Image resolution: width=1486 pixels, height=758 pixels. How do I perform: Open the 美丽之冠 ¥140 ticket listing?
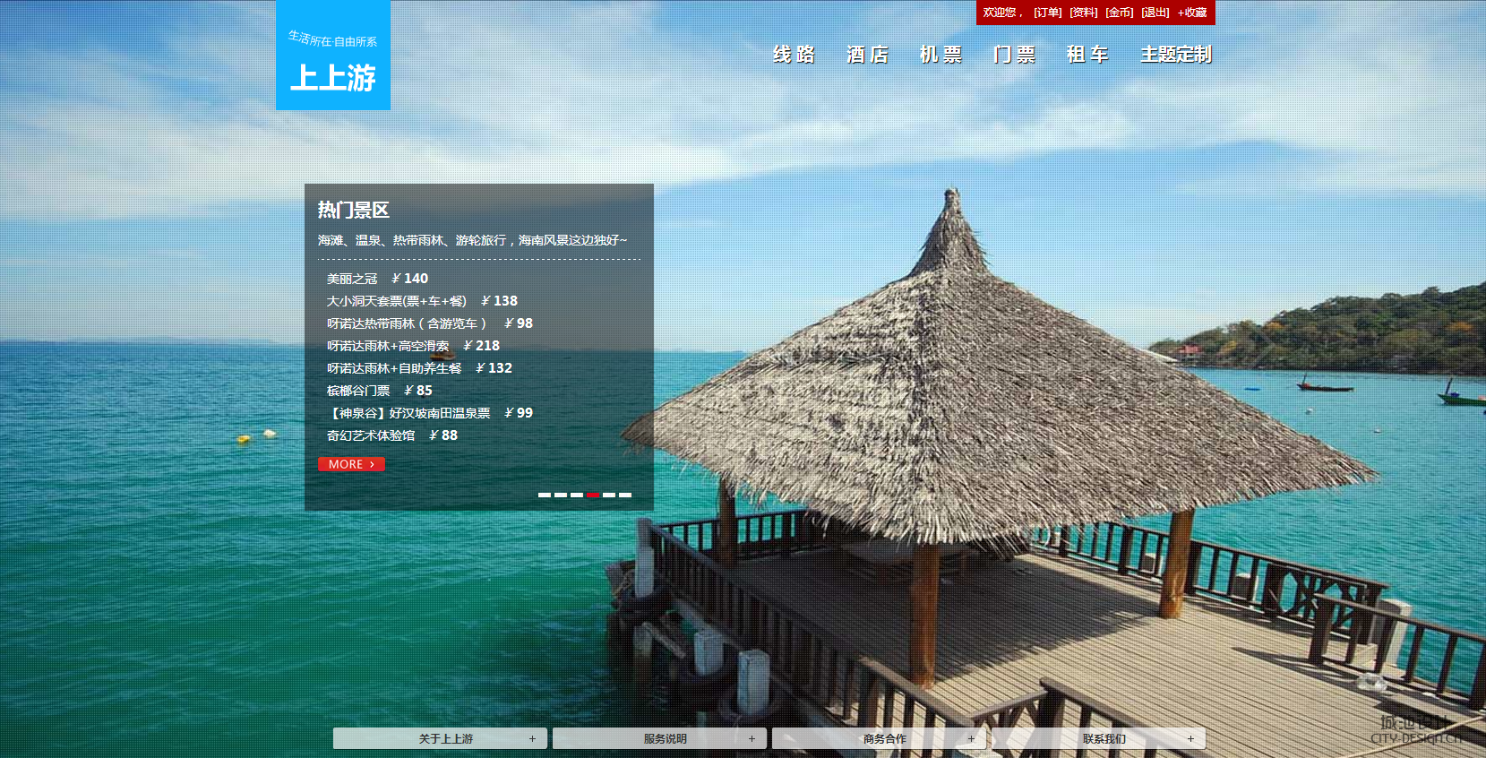(377, 279)
